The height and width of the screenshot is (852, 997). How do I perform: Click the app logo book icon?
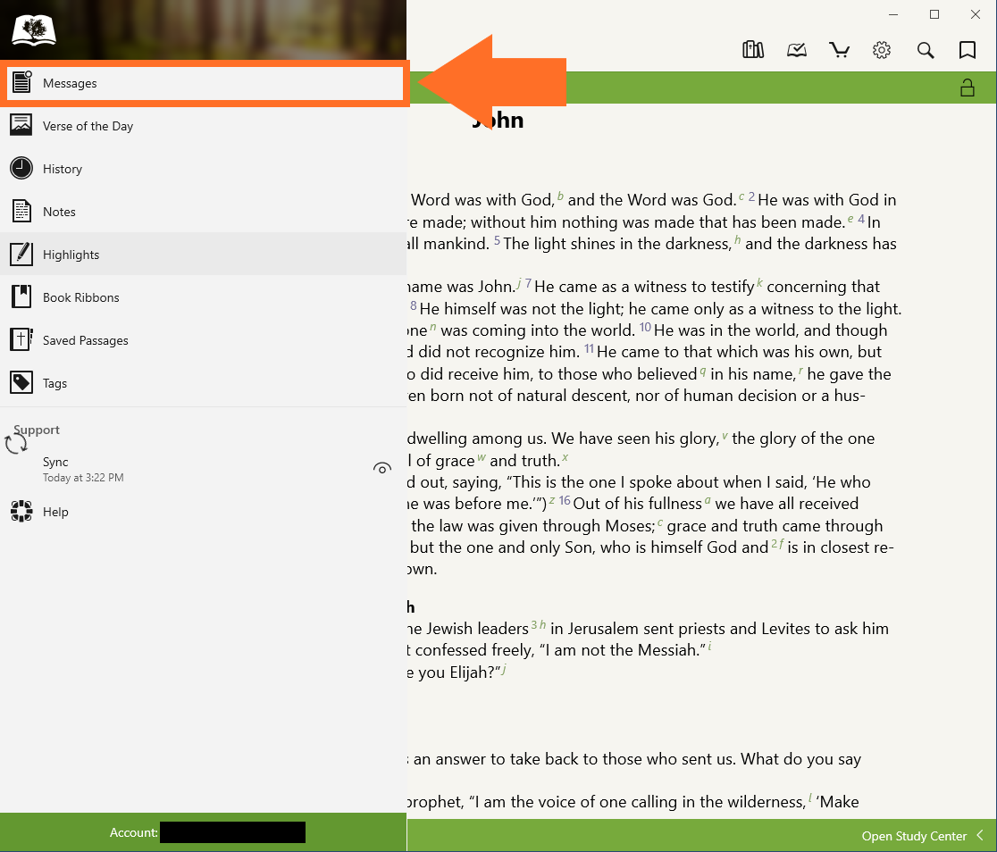[x=34, y=30]
